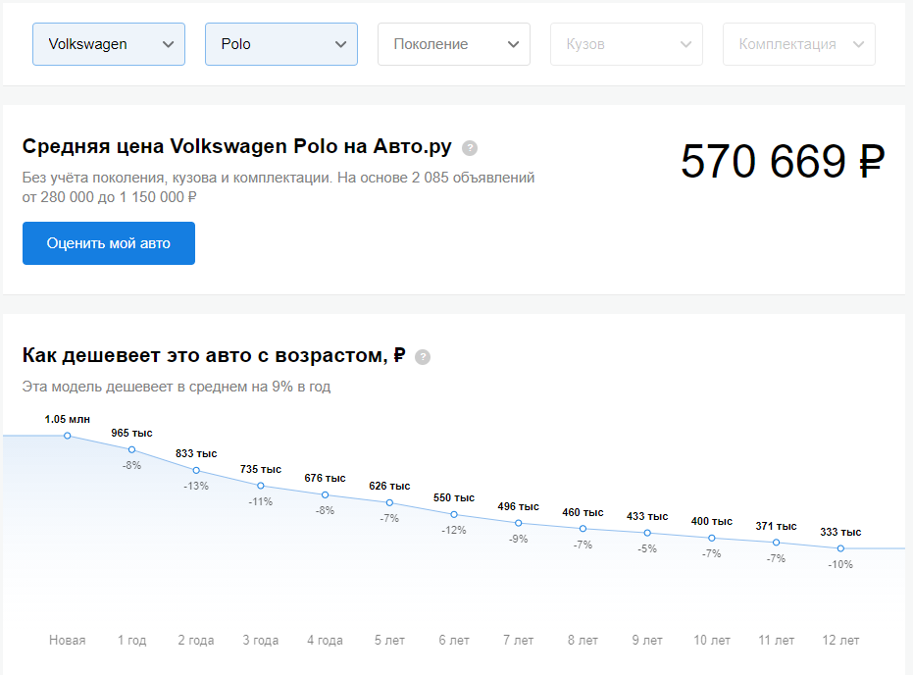Click the Новая axis label
This screenshot has width=913, height=675.
coord(68,640)
